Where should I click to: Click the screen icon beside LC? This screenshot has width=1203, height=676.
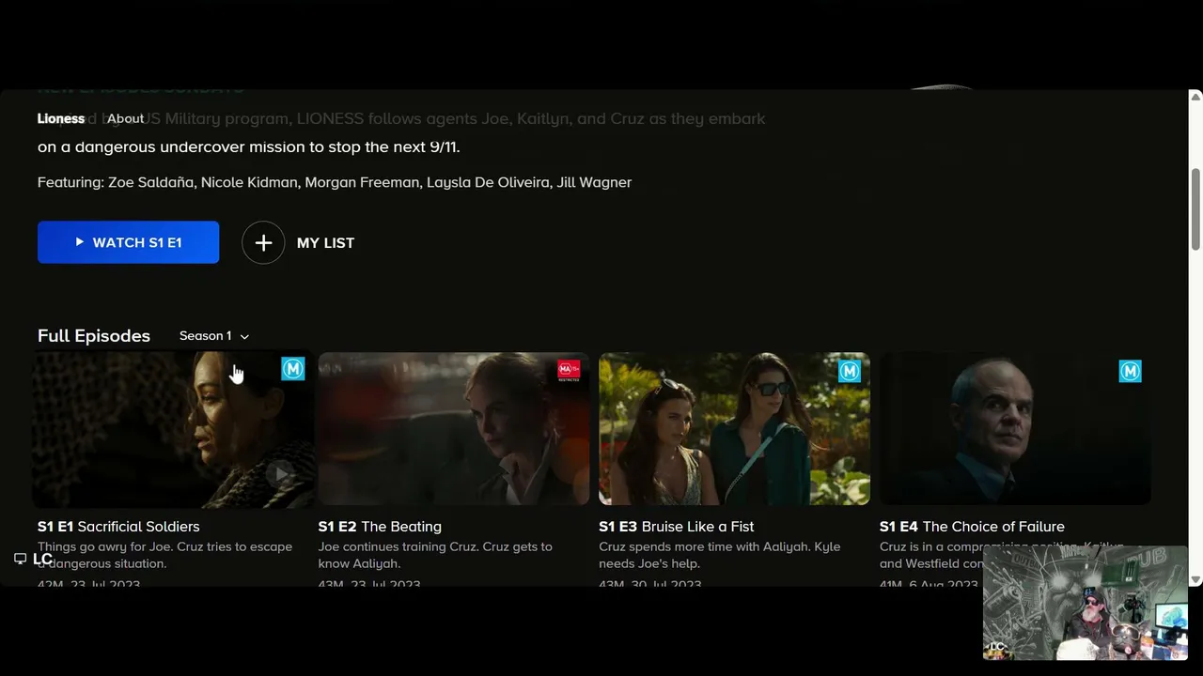click(x=20, y=559)
